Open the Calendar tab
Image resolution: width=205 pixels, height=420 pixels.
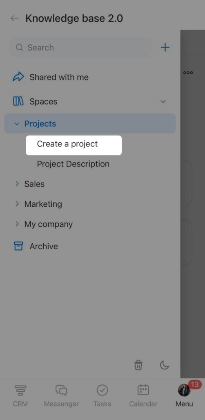coord(143,396)
